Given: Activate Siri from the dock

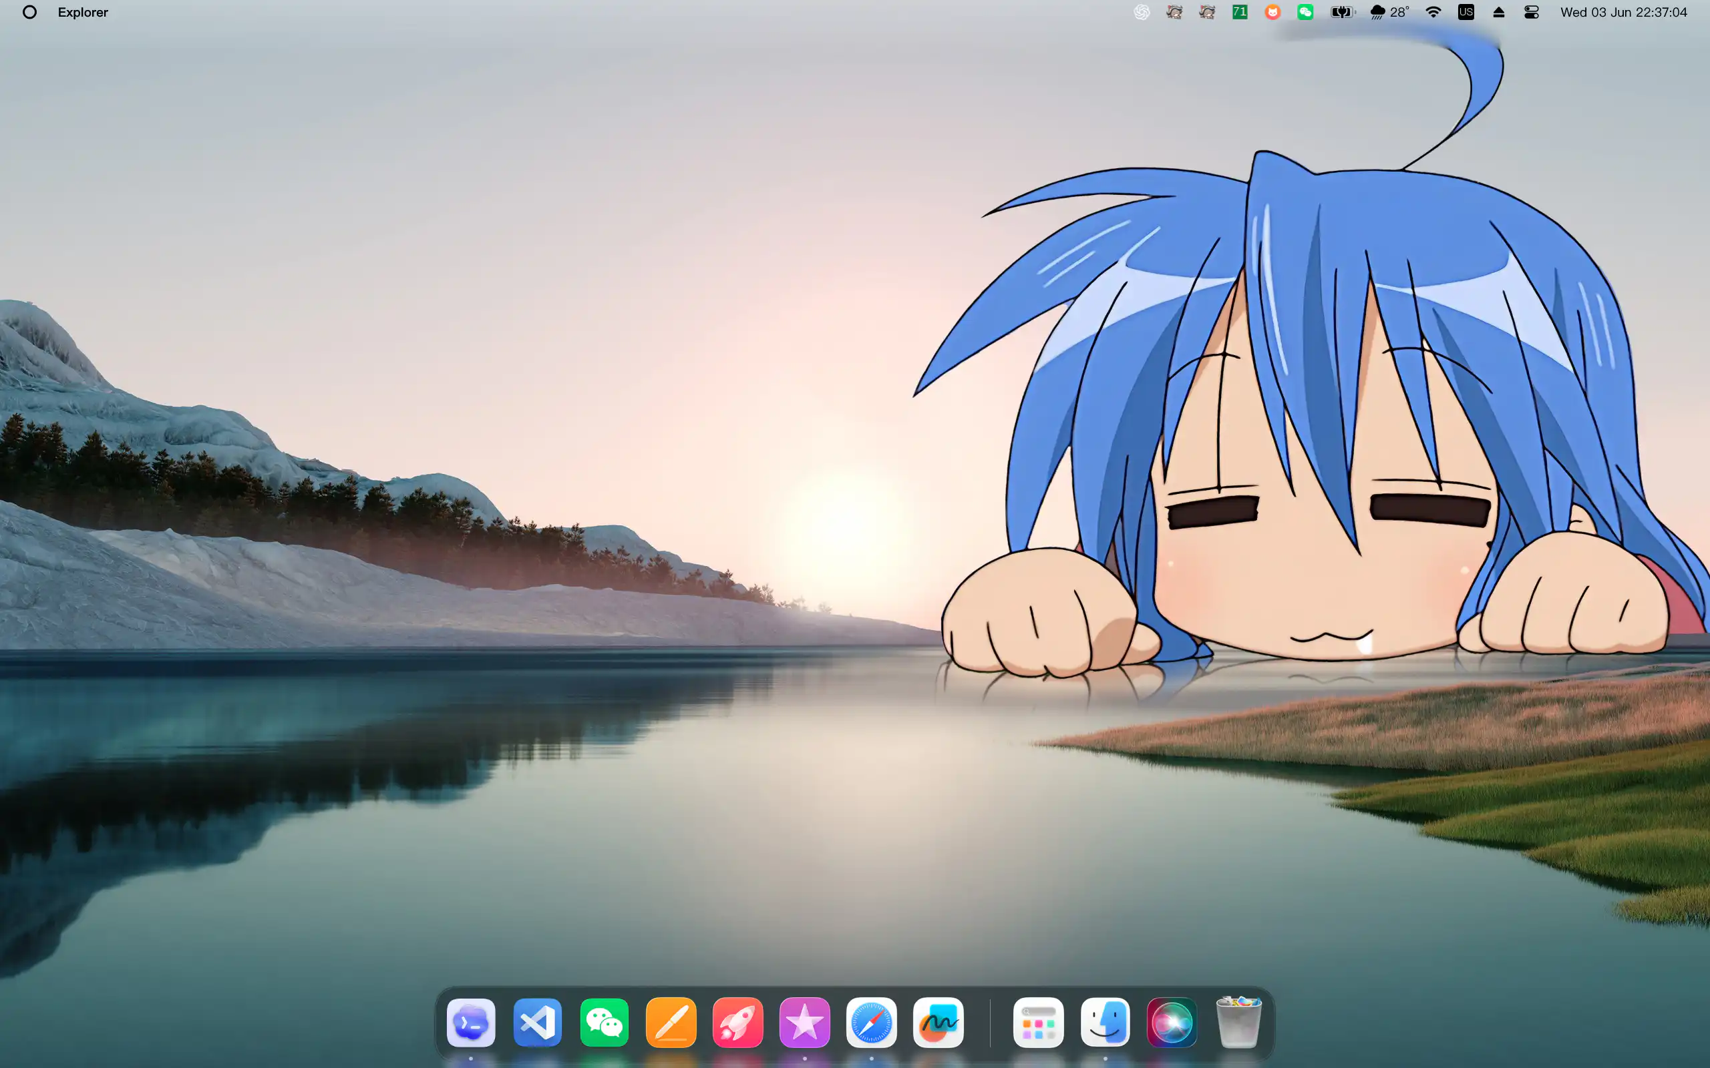Looking at the screenshot, I should [x=1172, y=1022].
